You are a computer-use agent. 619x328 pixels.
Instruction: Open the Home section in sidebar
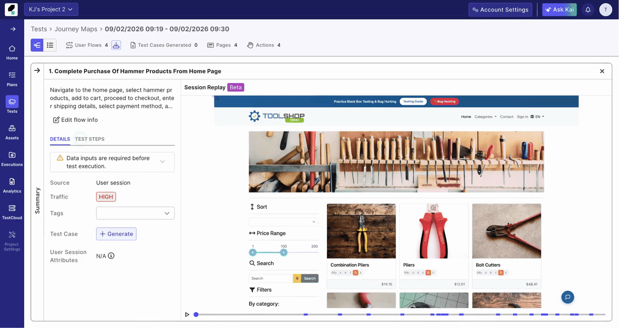coord(12,52)
